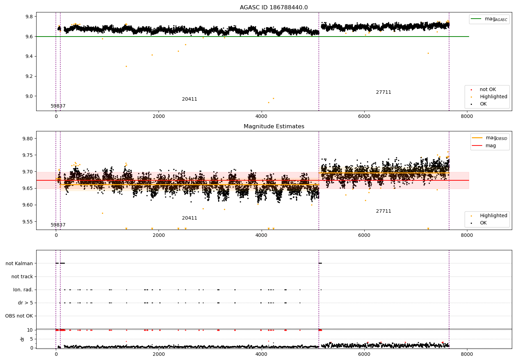The height and width of the screenshot is (362, 517).
Task: Click the 'Magnitude Estimates' panel title
Action: [274, 127]
